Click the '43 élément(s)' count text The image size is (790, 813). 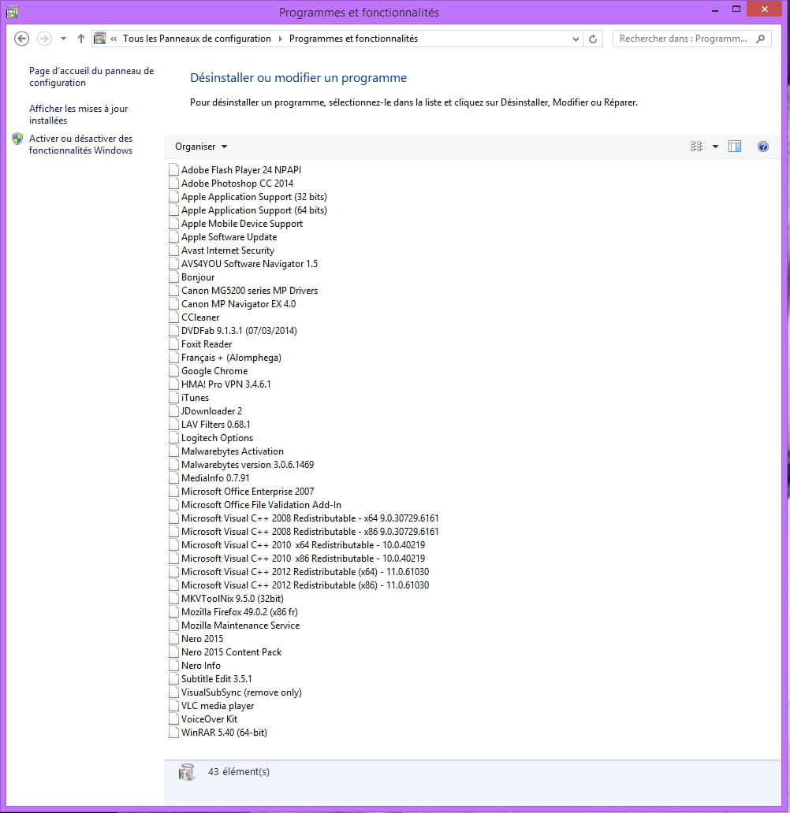pyautogui.click(x=239, y=772)
